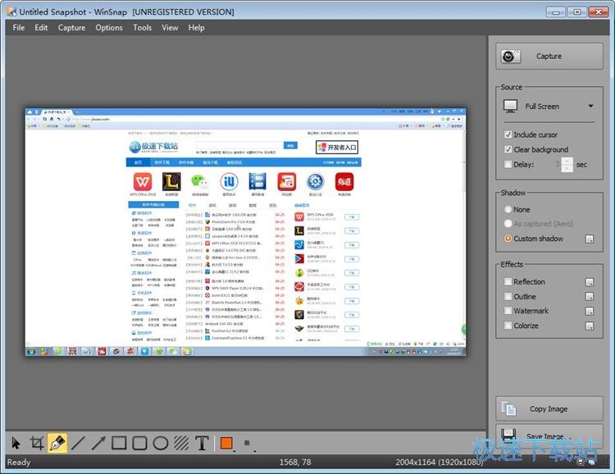
Task: Select the arrow pointer tool
Action: pyautogui.click(x=16, y=444)
